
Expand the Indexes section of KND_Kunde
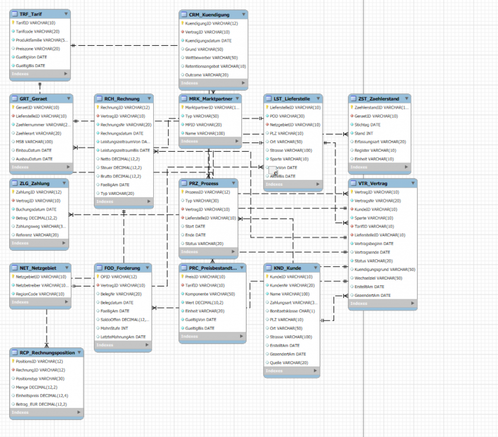tap(315, 371)
